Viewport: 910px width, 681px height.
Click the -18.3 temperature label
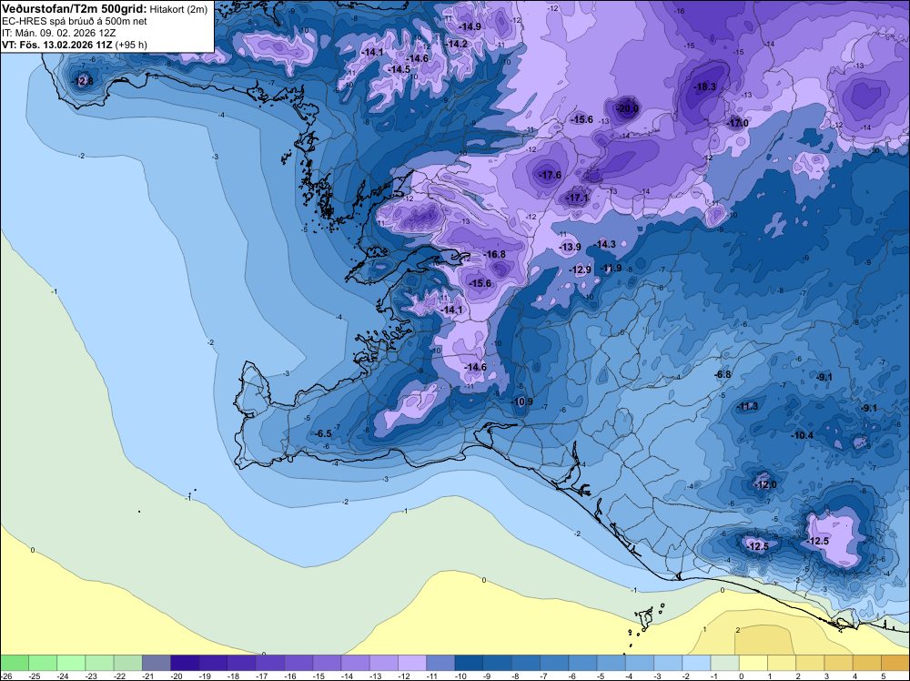click(704, 87)
